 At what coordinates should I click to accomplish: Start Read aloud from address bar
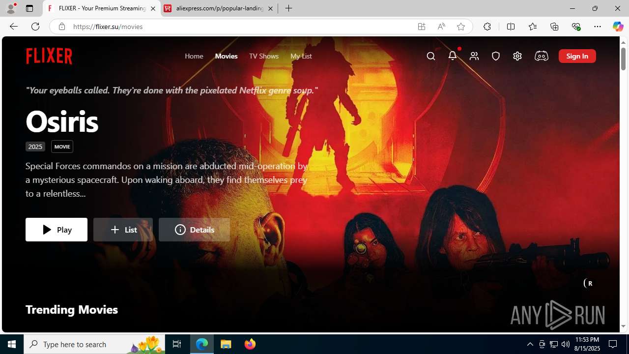(441, 27)
